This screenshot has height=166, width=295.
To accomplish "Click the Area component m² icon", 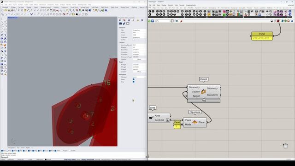I will point(151,118).
